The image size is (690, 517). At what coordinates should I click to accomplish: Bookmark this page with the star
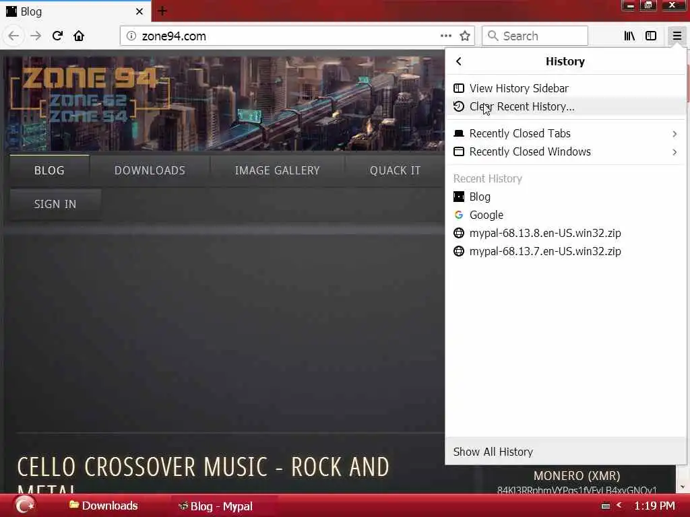coord(465,36)
